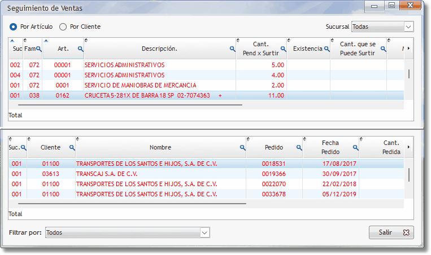Image resolution: width=431 pixels, height=255 pixels.
Task: Click familia 038 cell
Action: pyautogui.click(x=34, y=95)
